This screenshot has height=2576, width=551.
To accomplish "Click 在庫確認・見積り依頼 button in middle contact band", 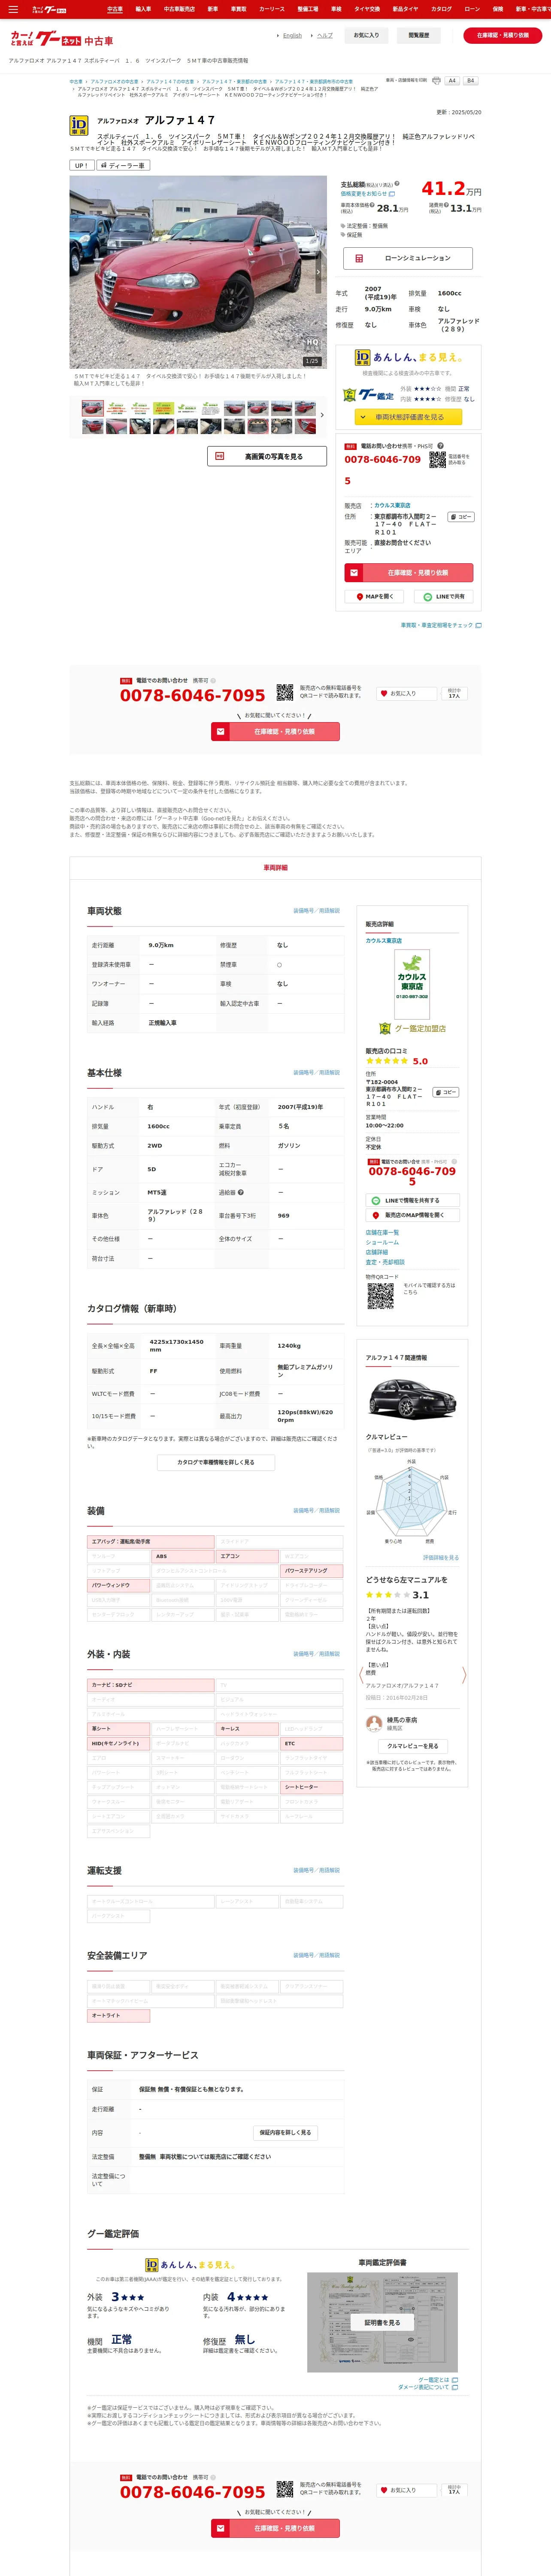I will pyautogui.click(x=275, y=731).
